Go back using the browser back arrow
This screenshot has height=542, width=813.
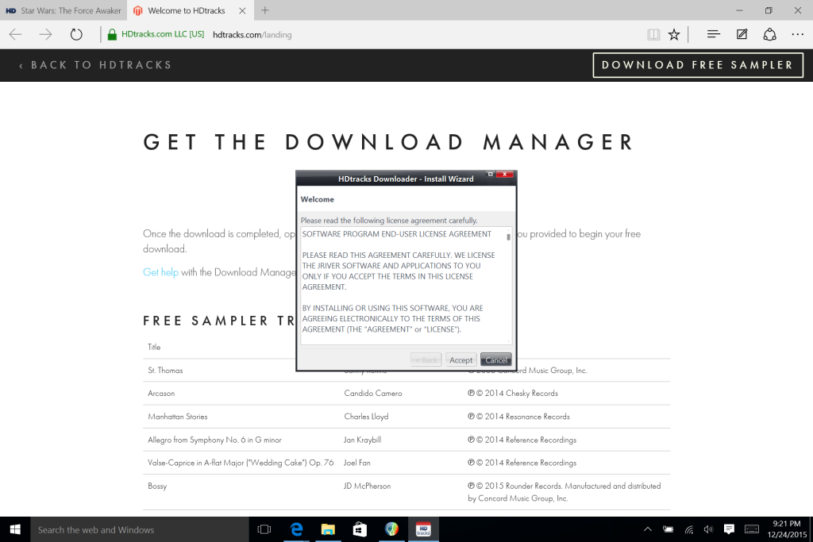point(16,35)
